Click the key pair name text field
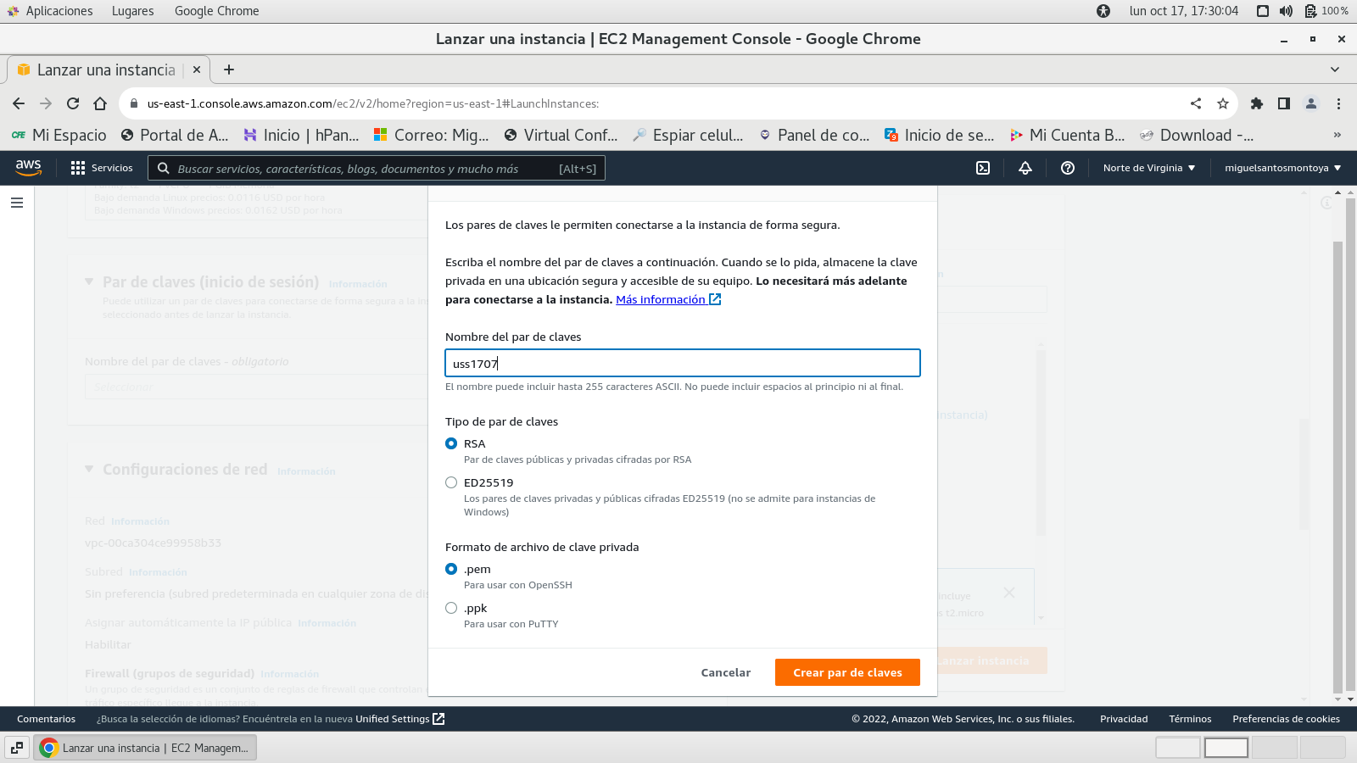The width and height of the screenshot is (1357, 763). coord(682,363)
